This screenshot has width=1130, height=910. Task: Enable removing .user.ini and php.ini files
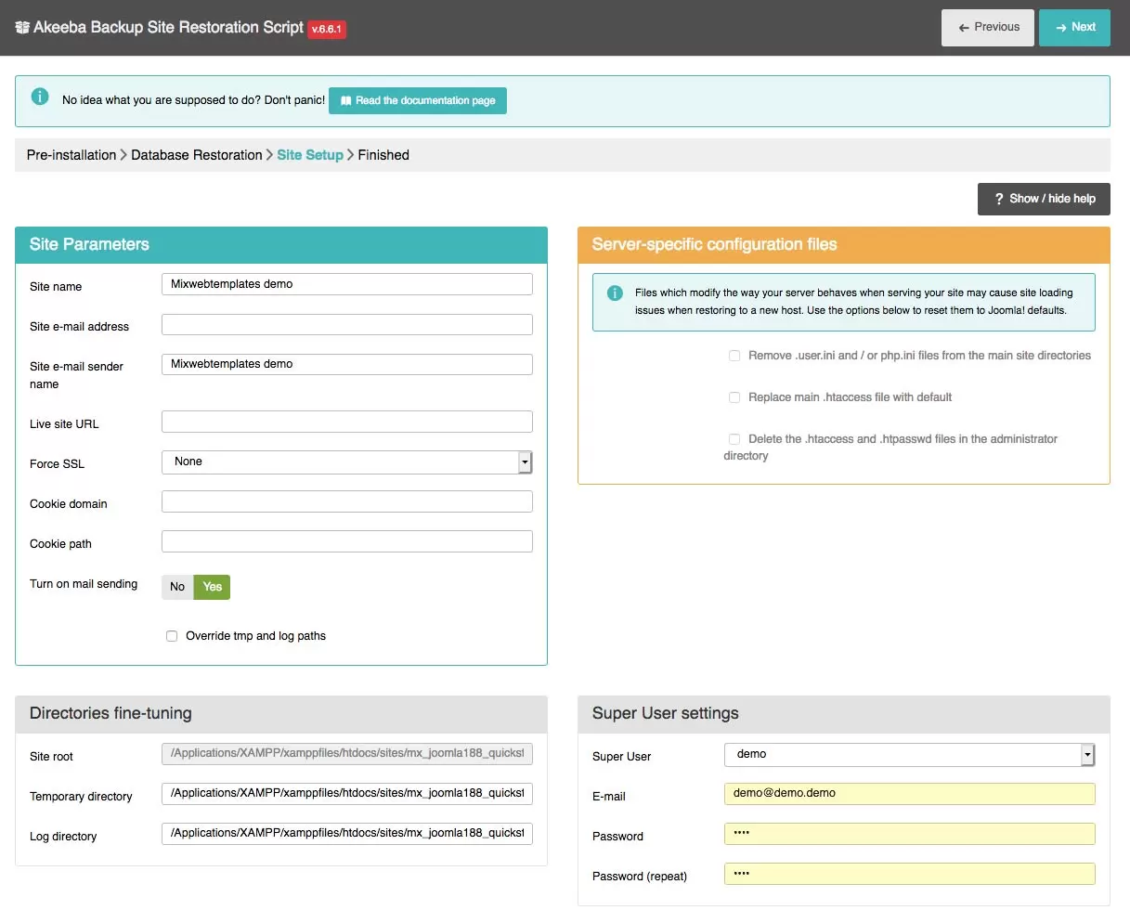click(734, 355)
